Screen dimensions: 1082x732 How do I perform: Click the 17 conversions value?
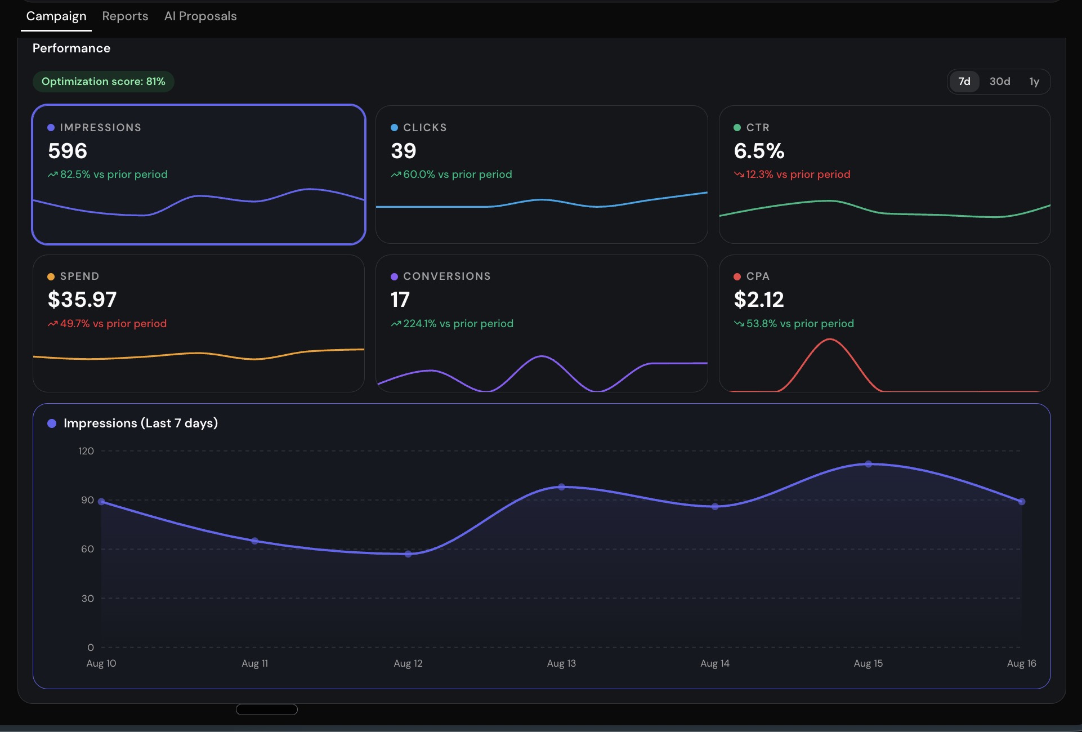(400, 300)
